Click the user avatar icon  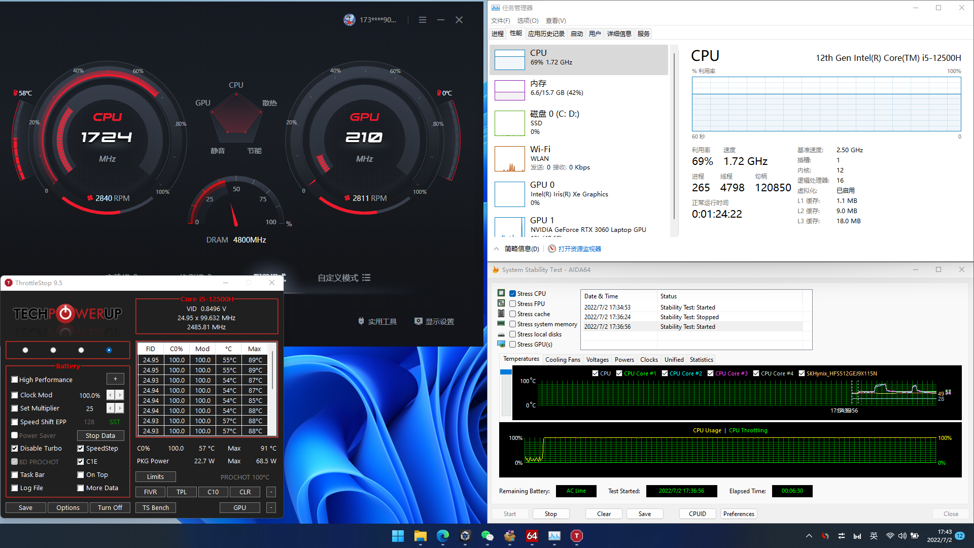pos(349,20)
